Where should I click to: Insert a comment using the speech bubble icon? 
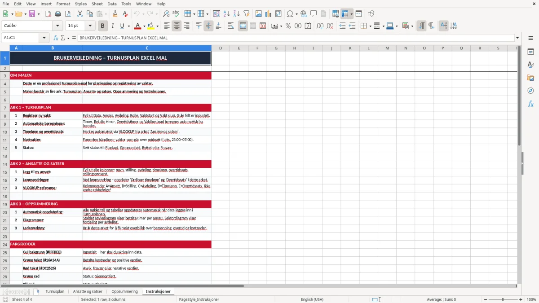tap(314, 14)
